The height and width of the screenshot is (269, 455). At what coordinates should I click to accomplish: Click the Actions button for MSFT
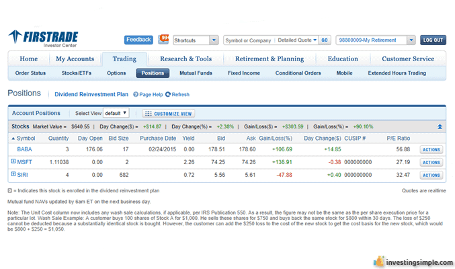(431, 162)
